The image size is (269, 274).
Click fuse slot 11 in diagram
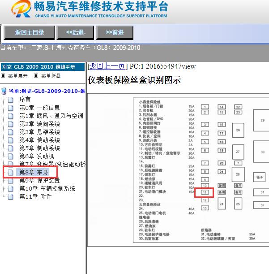pos(205,192)
